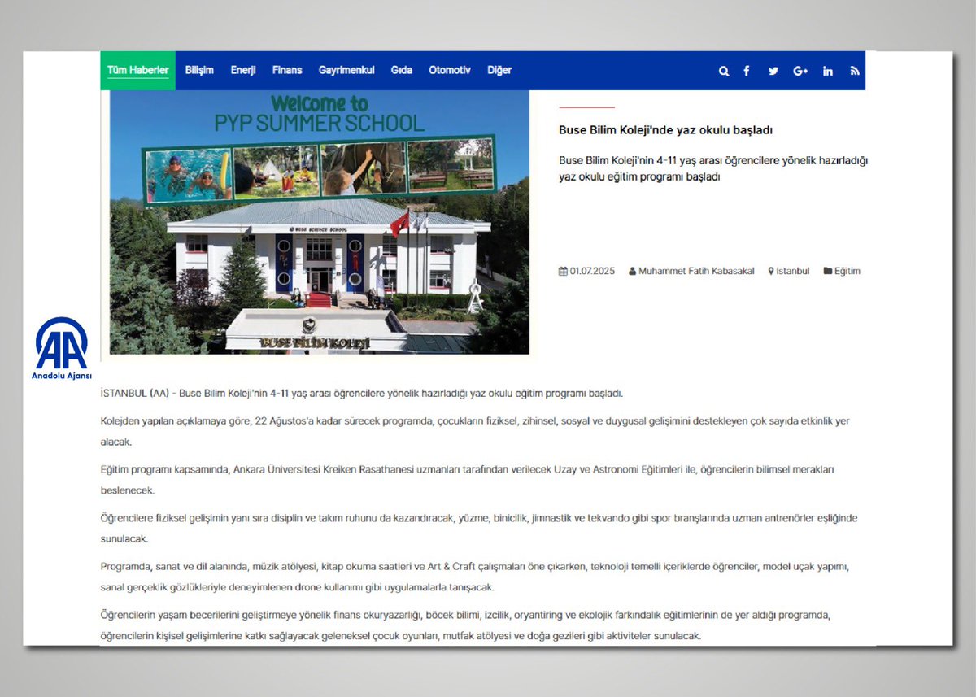The image size is (976, 697).
Task: Click the folder icon beside Eğitim
Action: point(828,271)
